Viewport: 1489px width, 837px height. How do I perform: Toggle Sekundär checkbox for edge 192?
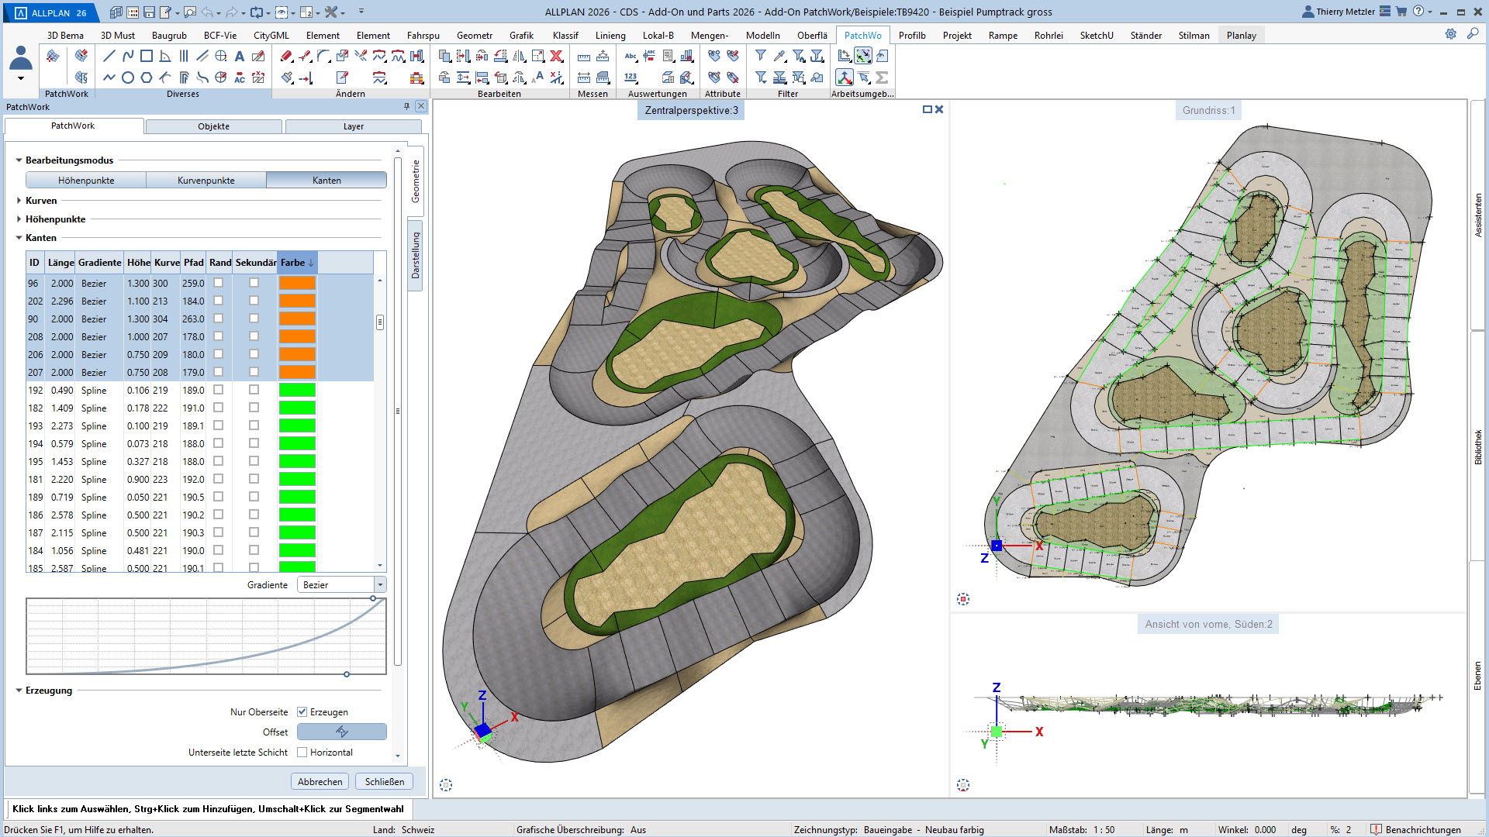pos(254,390)
